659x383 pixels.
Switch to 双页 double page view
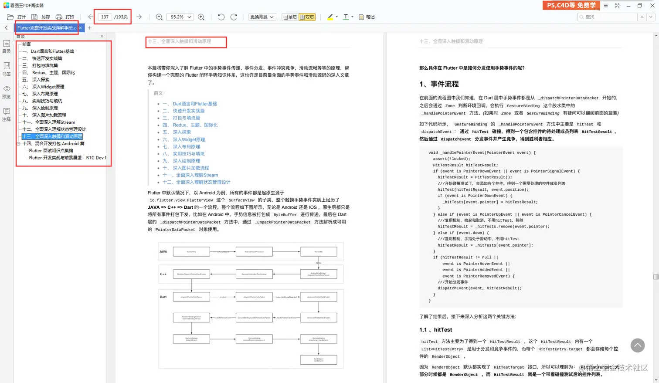tap(307, 17)
